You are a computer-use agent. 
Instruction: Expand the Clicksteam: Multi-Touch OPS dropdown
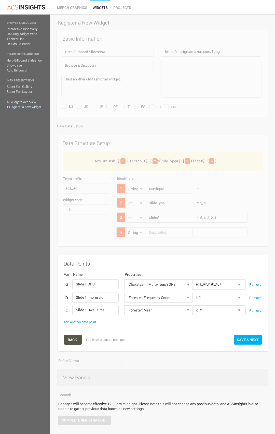(x=158, y=284)
